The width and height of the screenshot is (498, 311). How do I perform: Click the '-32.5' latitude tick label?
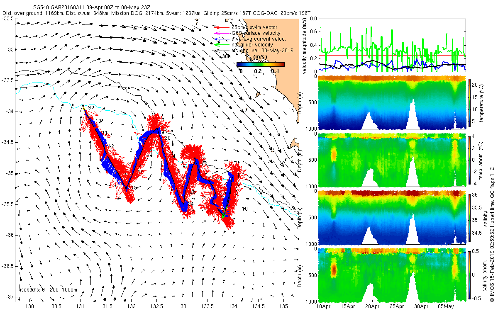7,19
